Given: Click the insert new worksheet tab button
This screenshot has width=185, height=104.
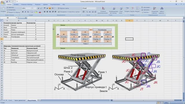Looking at the screenshot, I should [38, 100].
